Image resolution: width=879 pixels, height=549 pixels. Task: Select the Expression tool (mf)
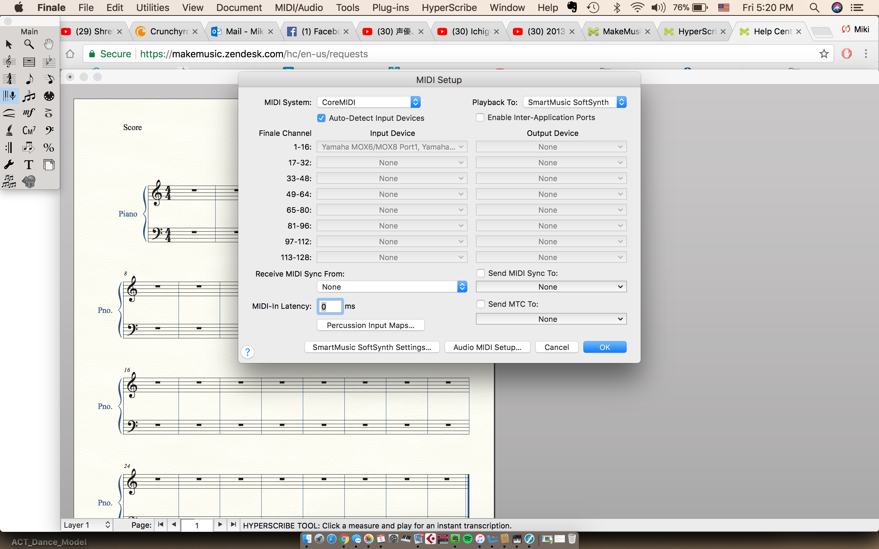[x=29, y=113]
